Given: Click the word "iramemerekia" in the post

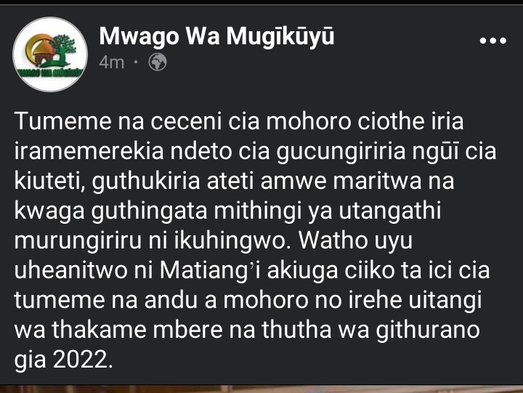Looking at the screenshot, I should 89,151.
